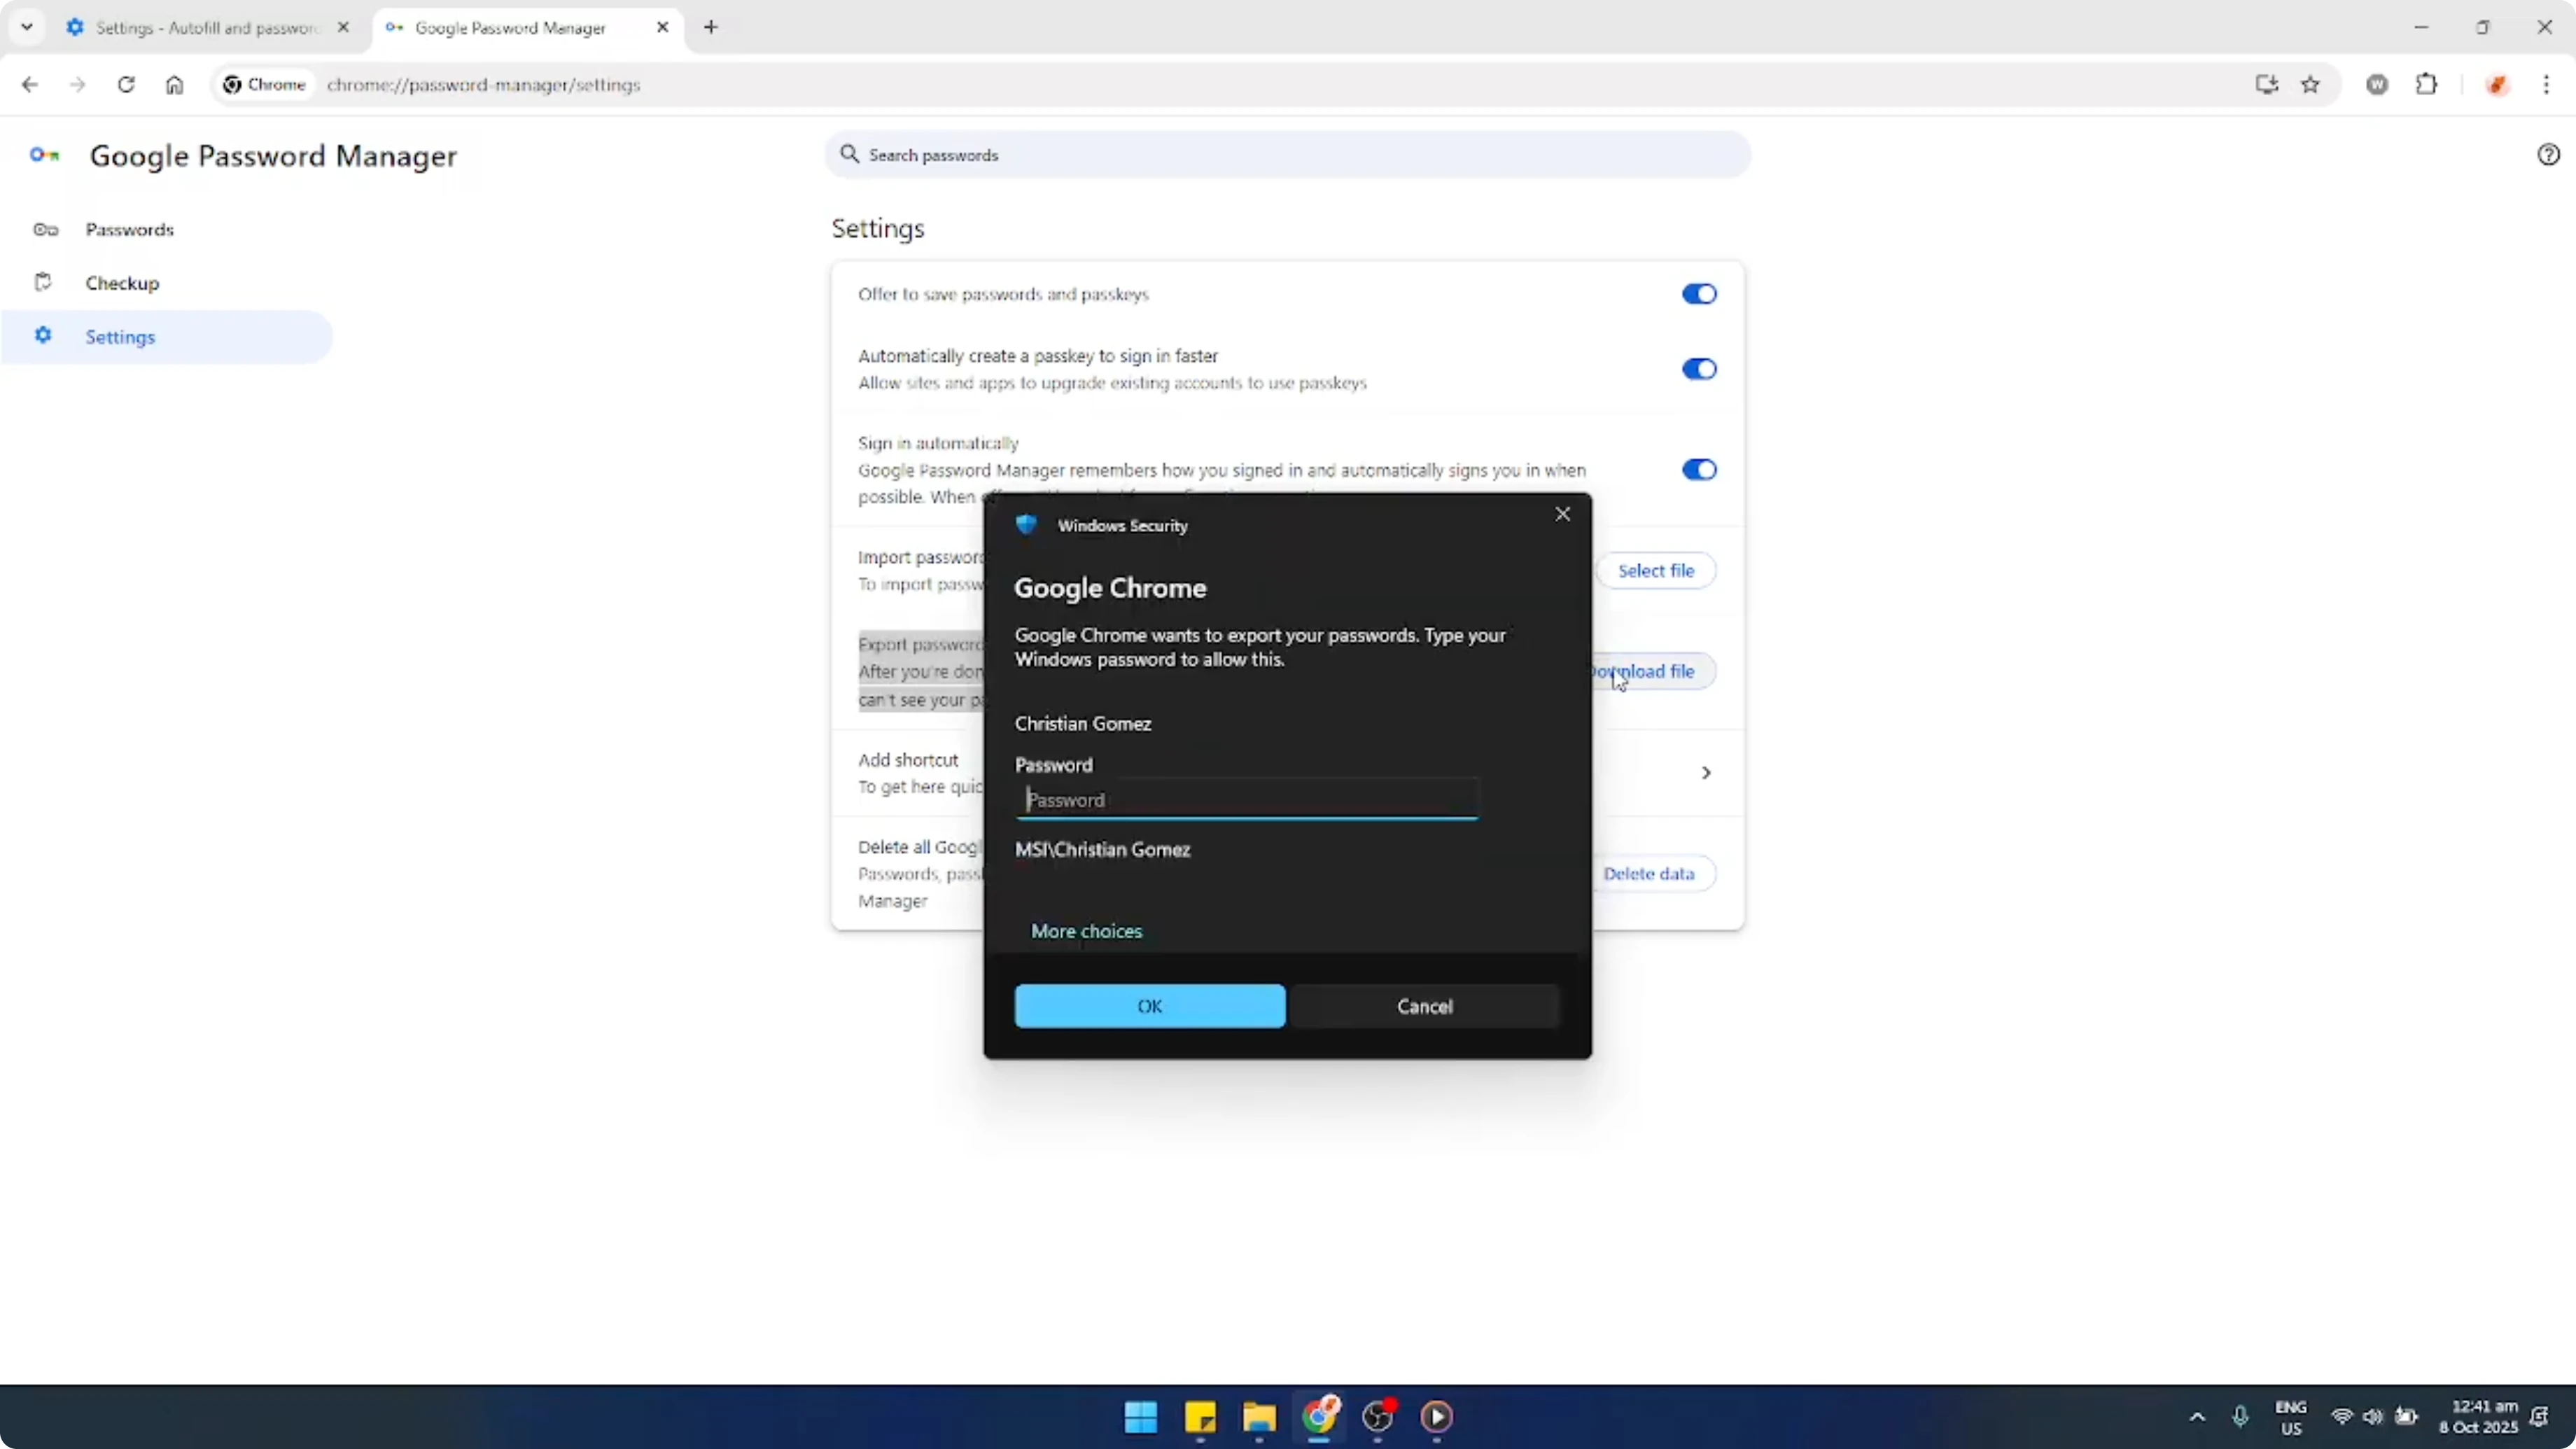Expand More choices in security dialog
The height and width of the screenshot is (1449, 2576).
tap(1086, 930)
